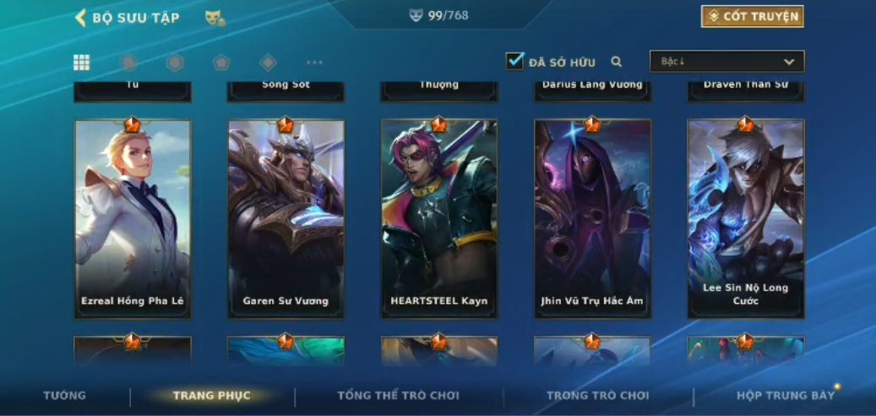This screenshot has width=876, height=416.
Task: Open the HEARTSTEEL Kayn skin card
Action: click(x=439, y=219)
